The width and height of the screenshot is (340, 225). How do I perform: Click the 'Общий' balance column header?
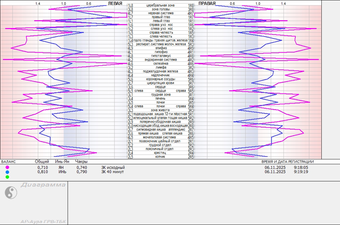pos(42,162)
